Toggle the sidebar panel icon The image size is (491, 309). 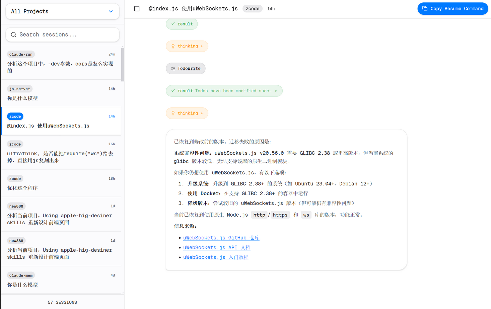[137, 9]
